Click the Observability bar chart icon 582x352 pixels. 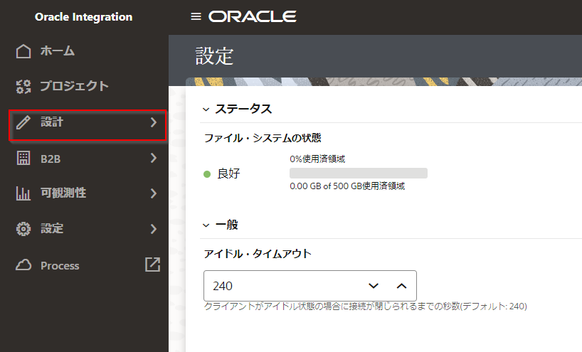[x=23, y=193]
